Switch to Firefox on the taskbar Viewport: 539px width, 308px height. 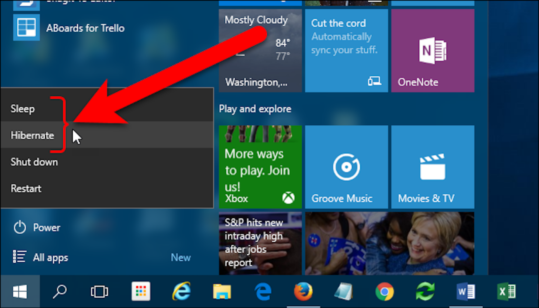click(x=303, y=291)
